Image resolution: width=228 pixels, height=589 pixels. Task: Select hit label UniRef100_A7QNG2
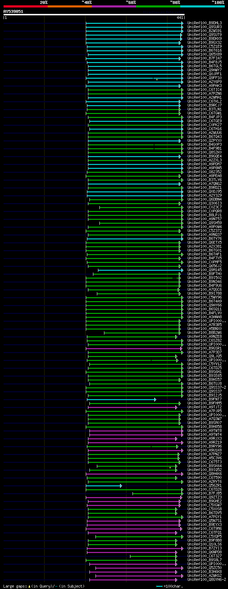tap(204, 184)
